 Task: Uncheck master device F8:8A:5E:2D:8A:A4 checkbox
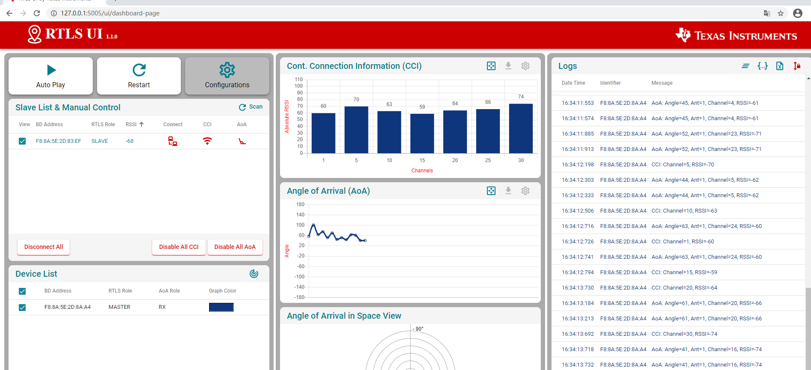pos(22,308)
